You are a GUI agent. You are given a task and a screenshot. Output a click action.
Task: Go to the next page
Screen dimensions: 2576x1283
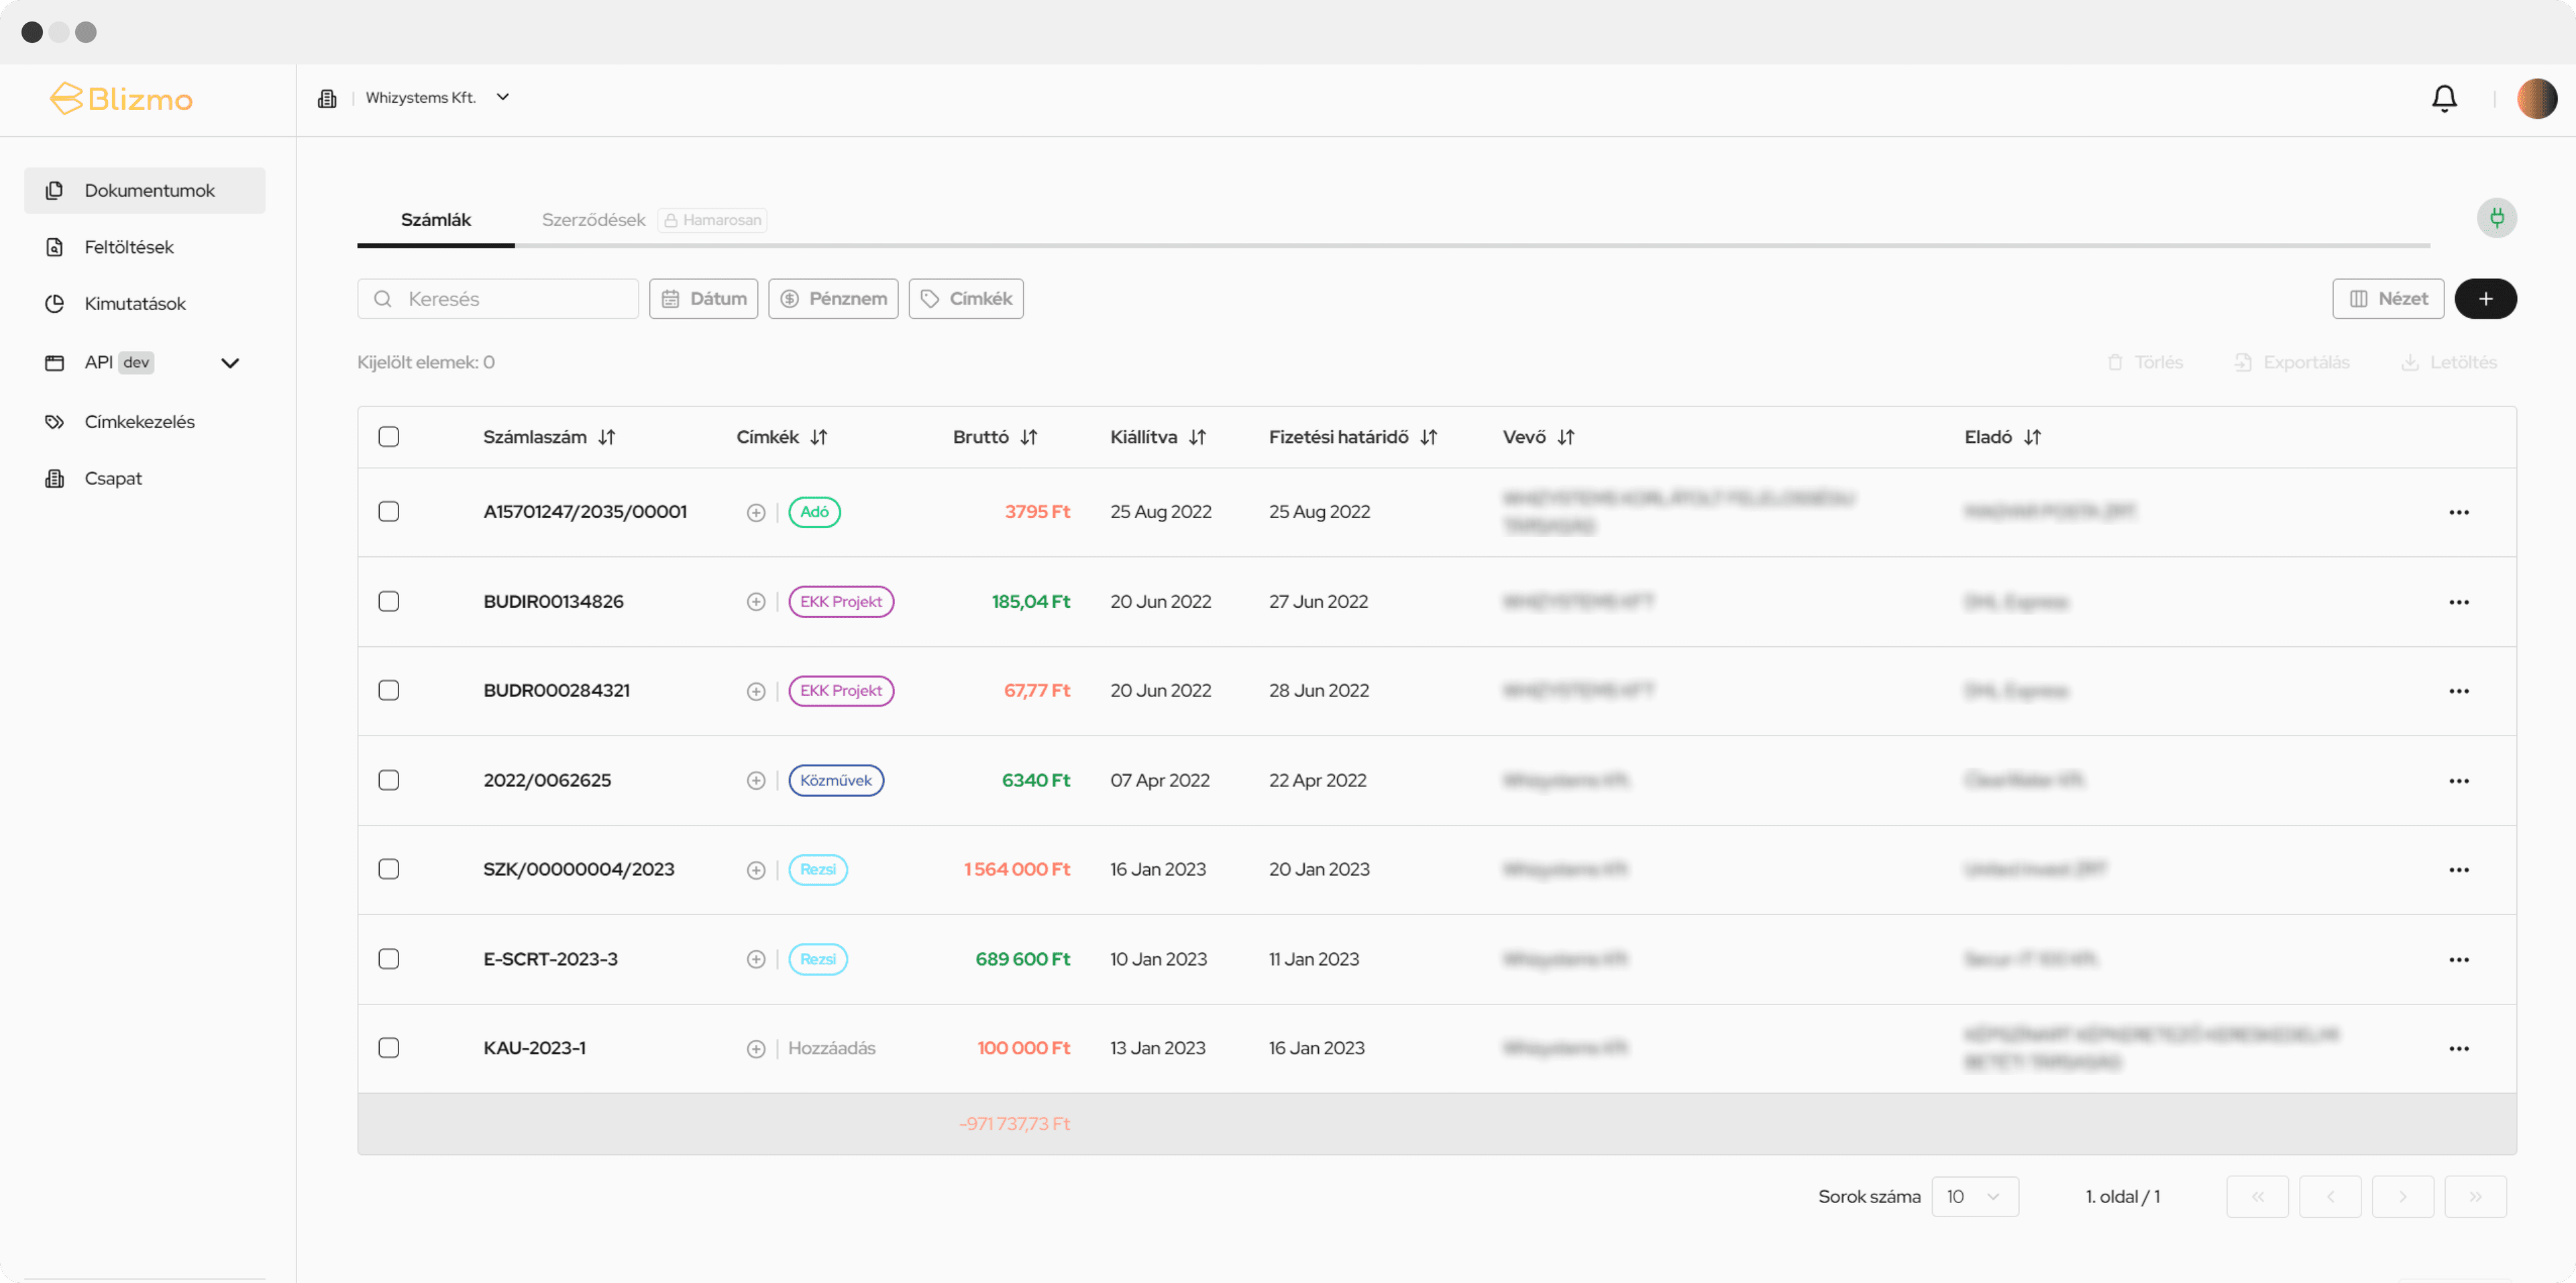(2402, 1197)
